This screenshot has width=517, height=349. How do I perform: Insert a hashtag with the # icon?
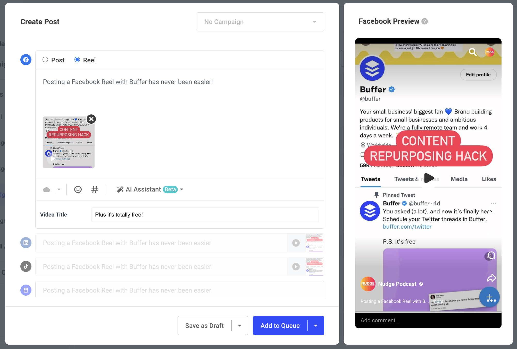(x=95, y=189)
